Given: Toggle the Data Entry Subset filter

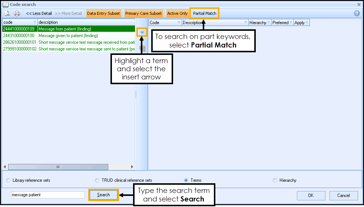Looking at the screenshot, I should click(x=103, y=13).
